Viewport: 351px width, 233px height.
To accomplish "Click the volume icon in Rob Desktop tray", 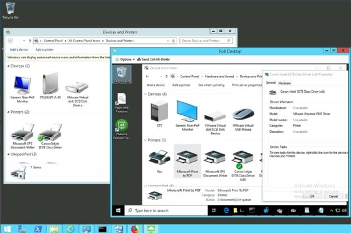I will pyautogui.click(x=344, y=210).
